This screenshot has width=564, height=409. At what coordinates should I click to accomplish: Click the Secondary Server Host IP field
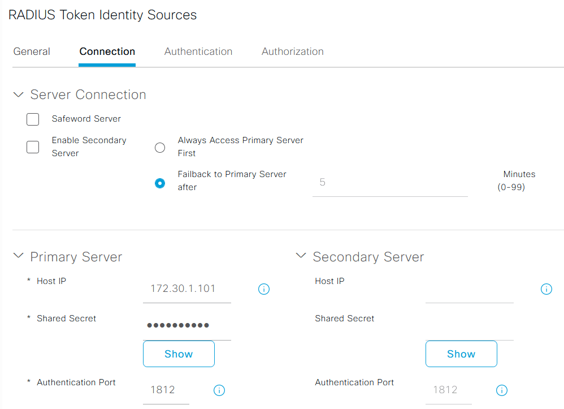point(470,290)
